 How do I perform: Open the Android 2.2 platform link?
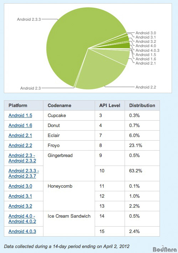[x=20, y=145]
